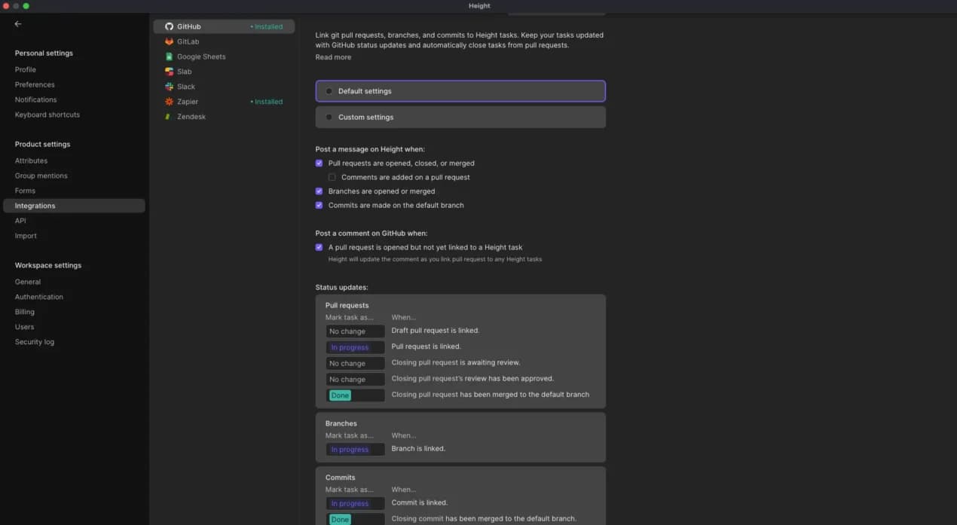Viewport: 957px width, 525px height.
Task: Click the Read more link
Action: coord(333,57)
